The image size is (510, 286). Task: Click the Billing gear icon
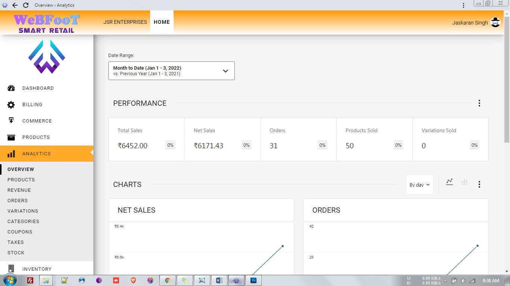(11, 105)
